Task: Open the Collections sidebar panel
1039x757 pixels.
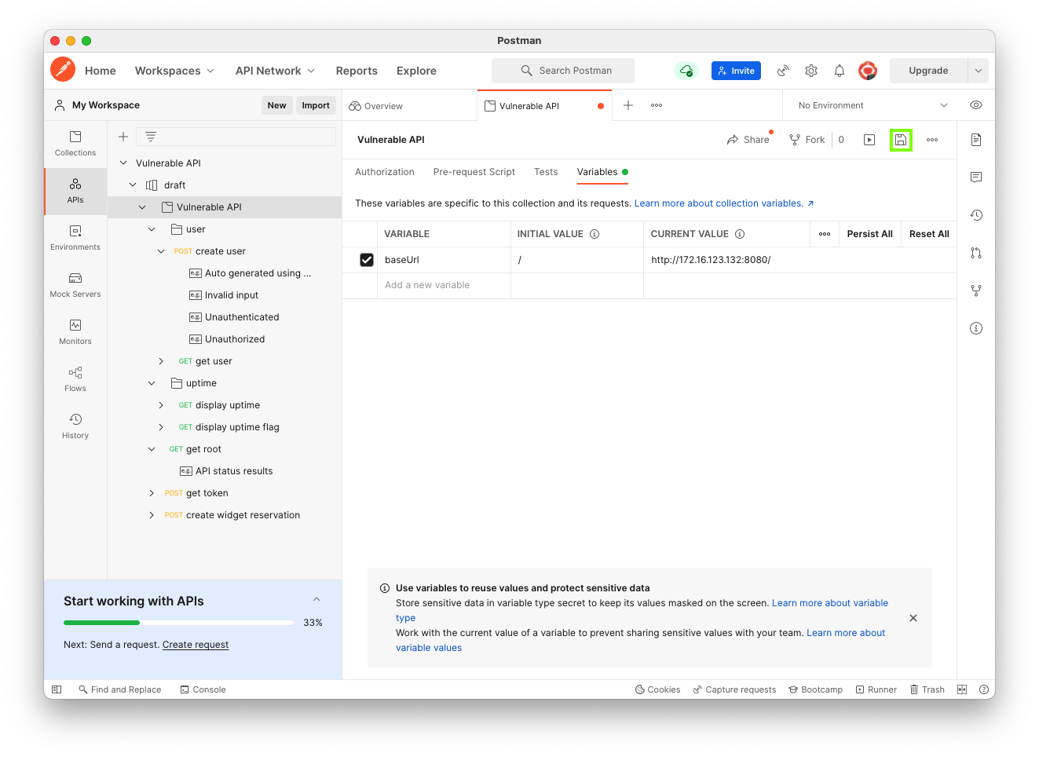Action: 75,144
